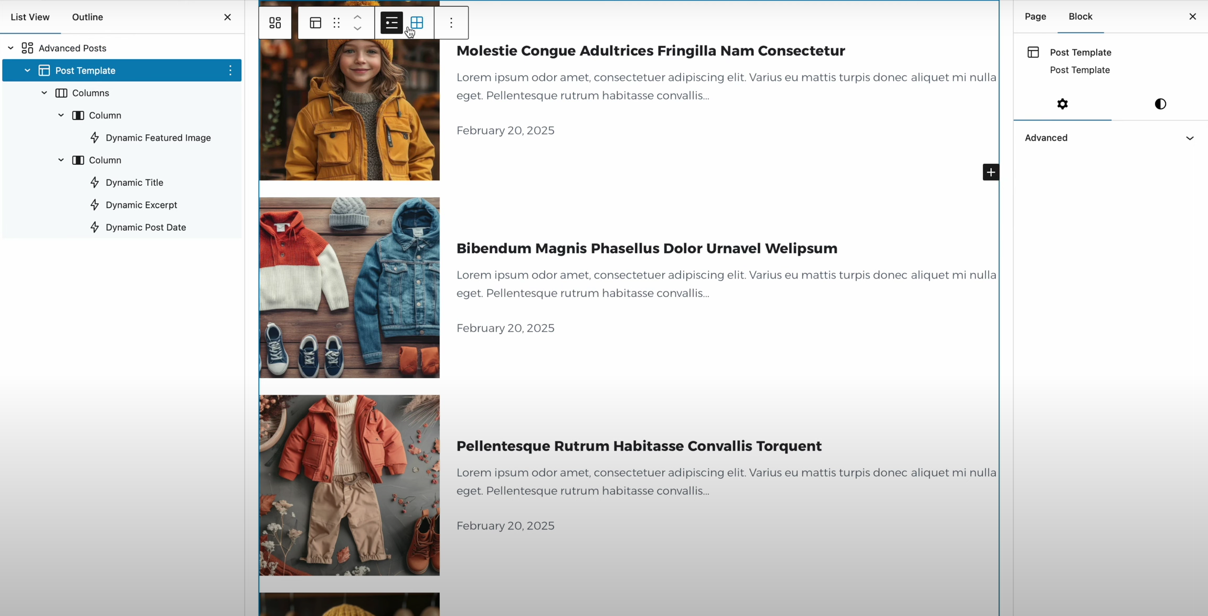Open the block Settings gear tab
Image resolution: width=1208 pixels, height=616 pixels.
(1062, 104)
